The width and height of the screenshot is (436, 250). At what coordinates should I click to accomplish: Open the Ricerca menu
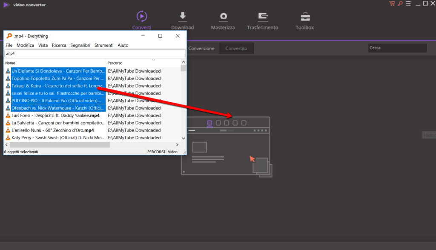59,45
